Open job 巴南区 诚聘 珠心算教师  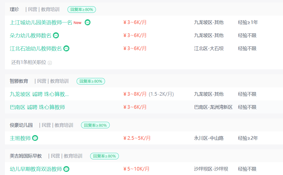point(37,107)
